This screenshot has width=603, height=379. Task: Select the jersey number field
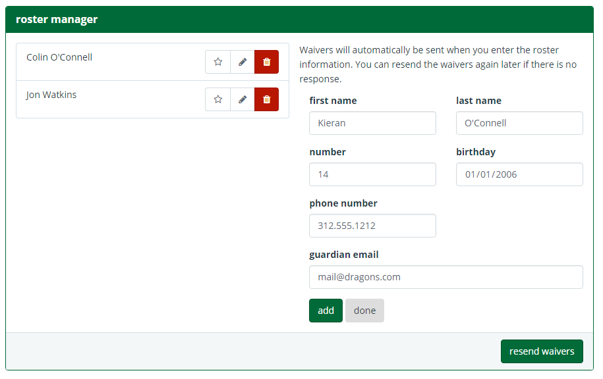pyautogui.click(x=372, y=174)
